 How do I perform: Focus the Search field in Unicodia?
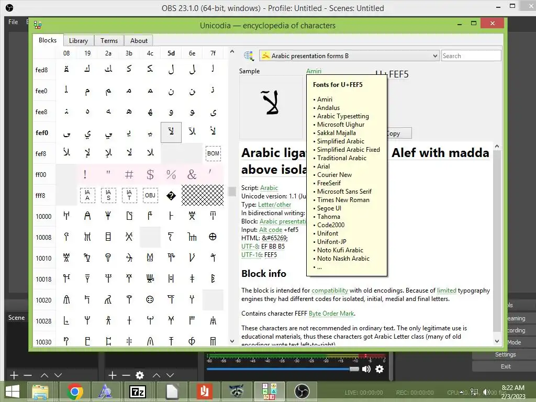(x=471, y=55)
